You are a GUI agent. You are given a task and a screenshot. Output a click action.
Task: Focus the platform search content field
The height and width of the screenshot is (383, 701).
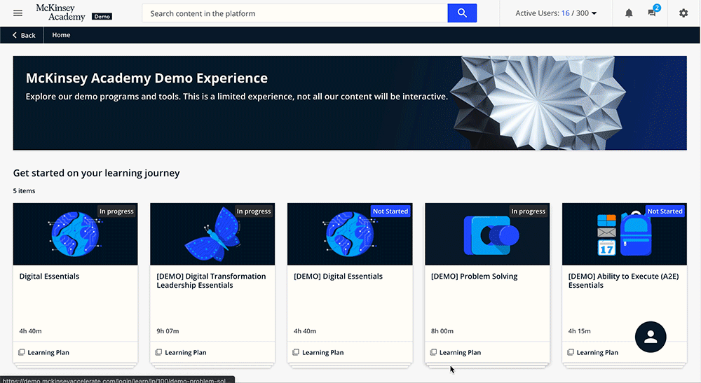tap(294, 13)
